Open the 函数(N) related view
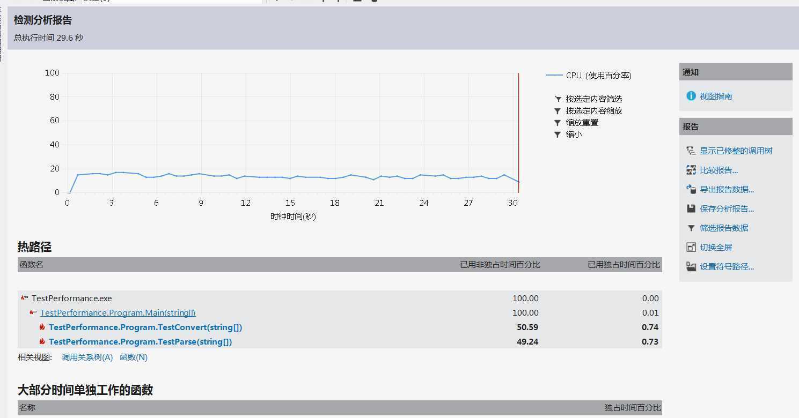This screenshot has width=799, height=418. coord(134,357)
